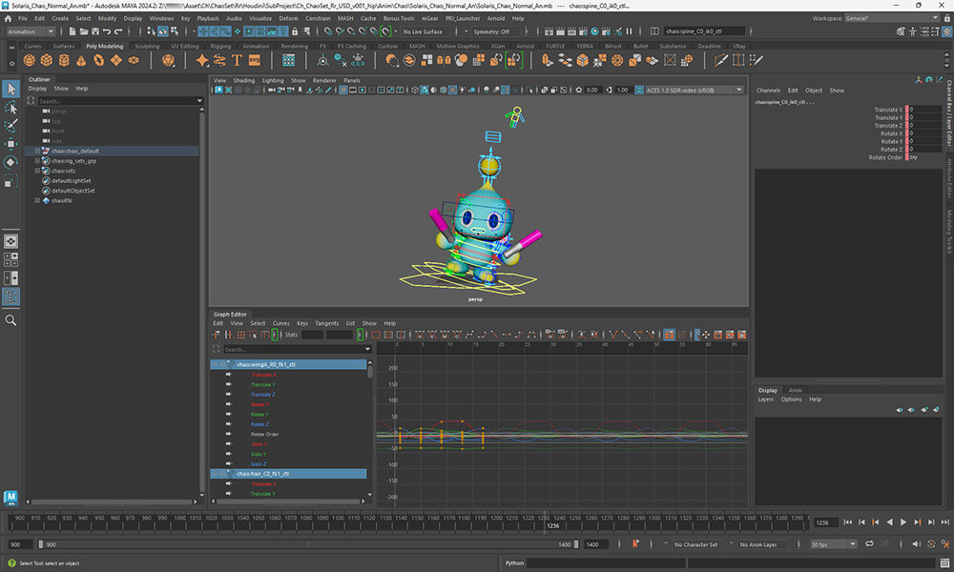
Task: Open the Animation menu set dropdown
Action: click(x=31, y=31)
